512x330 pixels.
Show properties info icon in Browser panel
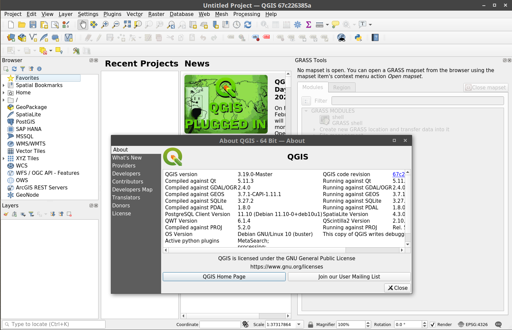[39, 69]
